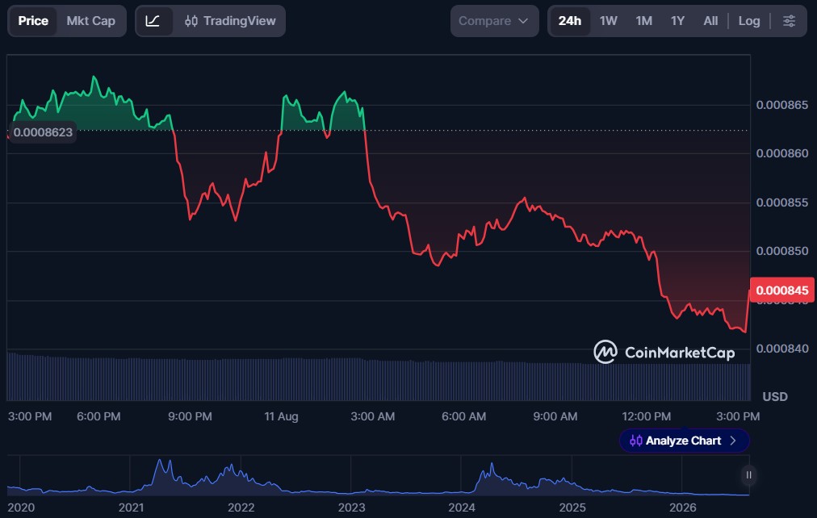Click the 0.000840 y-axis label
This screenshot has height=518, width=817.
[x=781, y=349]
